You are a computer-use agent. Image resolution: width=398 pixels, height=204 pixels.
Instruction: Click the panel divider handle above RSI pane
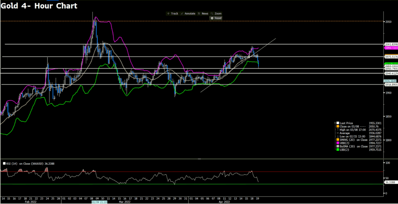pyautogui.click(x=199, y=159)
